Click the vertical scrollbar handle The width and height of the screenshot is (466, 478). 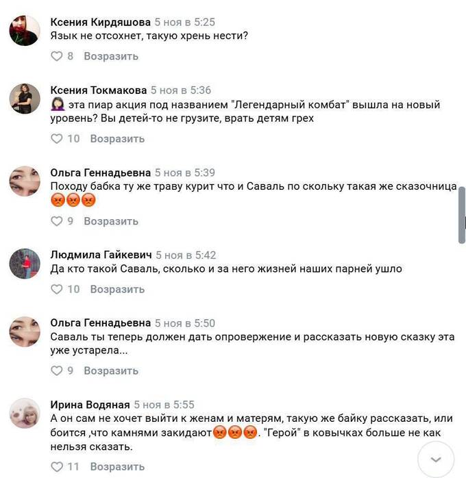click(x=462, y=215)
